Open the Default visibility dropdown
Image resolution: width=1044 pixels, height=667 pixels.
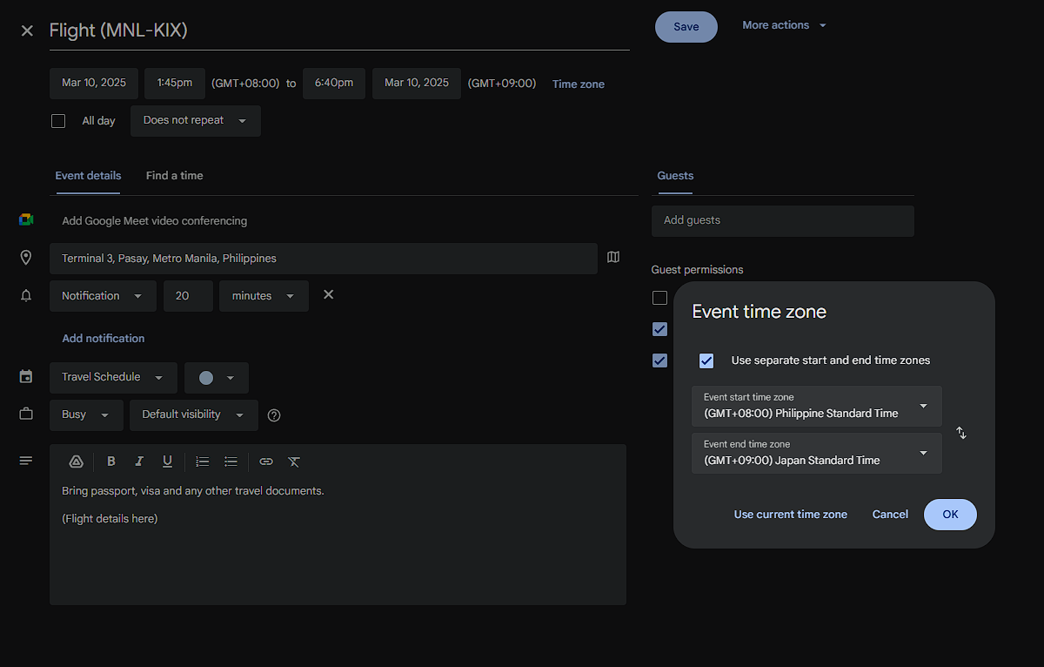pos(194,415)
